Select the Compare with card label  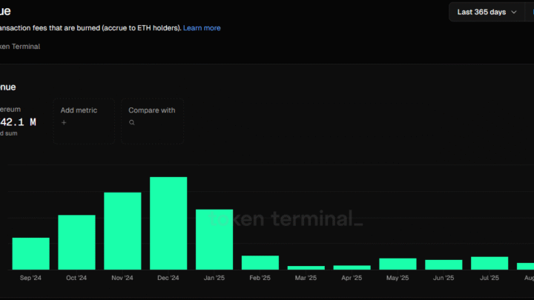[151, 110]
